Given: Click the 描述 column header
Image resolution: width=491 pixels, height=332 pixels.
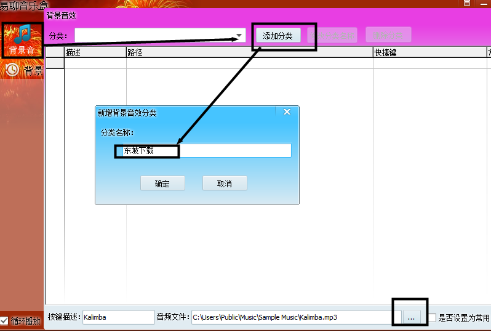Looking at the screenshot, I should tap(95, 53).
